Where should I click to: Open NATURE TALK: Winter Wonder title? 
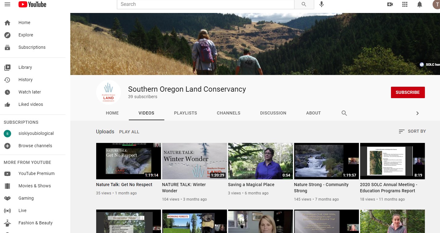click(184, 188)
